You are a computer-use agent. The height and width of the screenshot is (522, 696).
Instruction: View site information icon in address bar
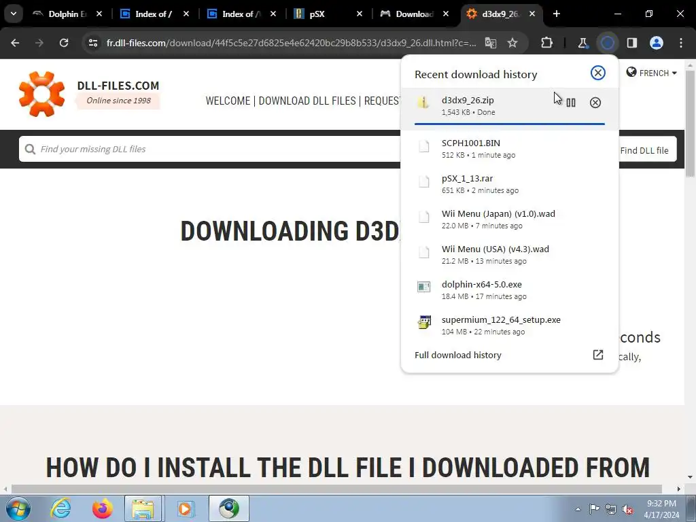pyautogui.click(x=93, y=43)
